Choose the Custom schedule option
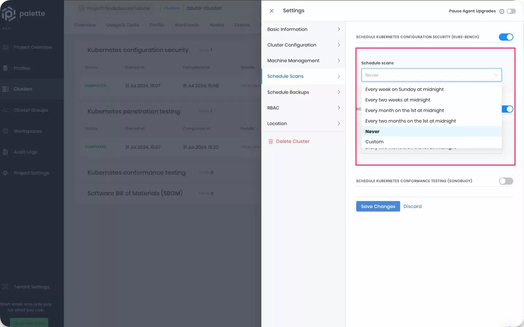Screen dimensions: 524x327 click(375, 142)
